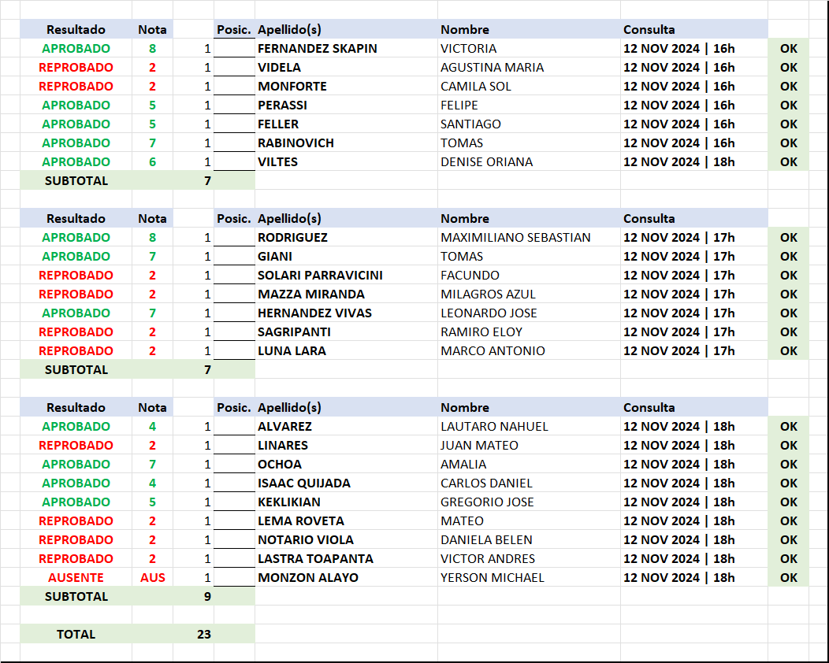
Task: Click the name GREGORIO JOSE
Action: click(487, 502)
